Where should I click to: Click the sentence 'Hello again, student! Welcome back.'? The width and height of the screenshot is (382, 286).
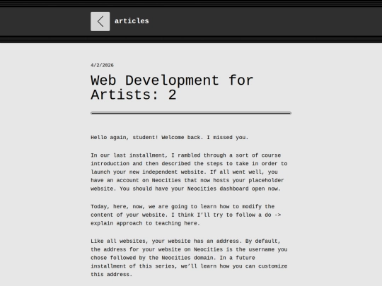147,138
